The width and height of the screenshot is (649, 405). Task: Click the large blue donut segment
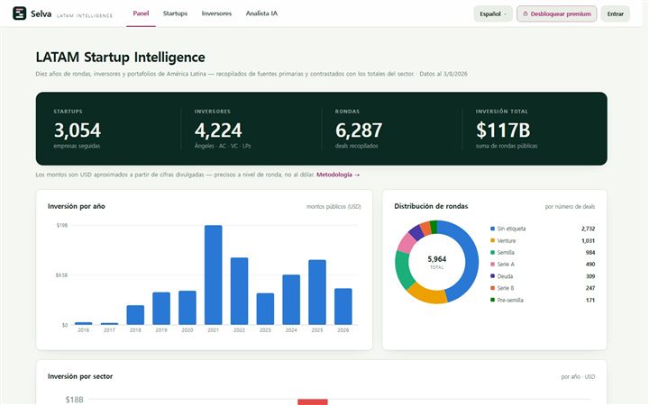[x=471, y=258]
